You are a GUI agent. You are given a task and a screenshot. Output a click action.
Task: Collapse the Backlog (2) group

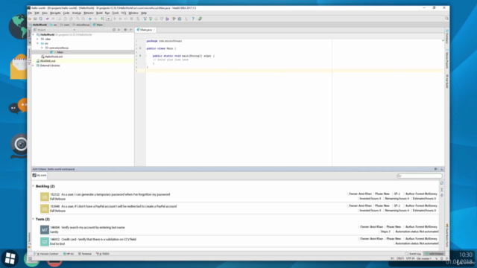tap(33, 186)
